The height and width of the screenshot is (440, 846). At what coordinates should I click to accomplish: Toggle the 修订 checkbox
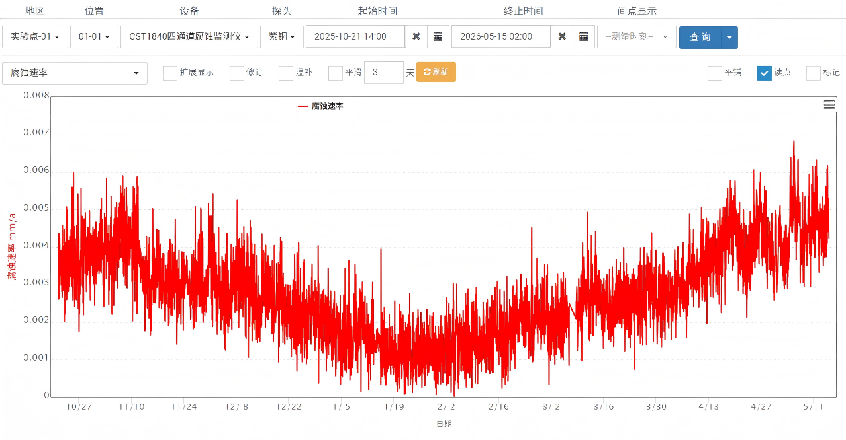(x=237, y=73)
